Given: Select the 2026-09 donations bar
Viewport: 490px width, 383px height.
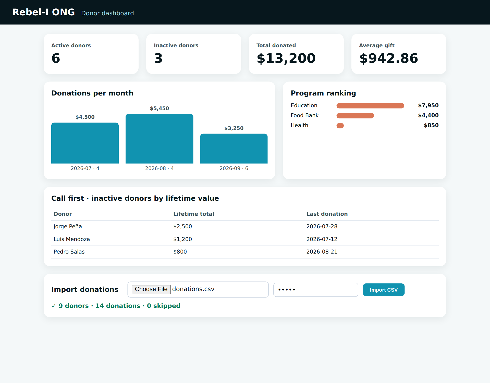Looking at the screenshot, I should coord(234,149).
